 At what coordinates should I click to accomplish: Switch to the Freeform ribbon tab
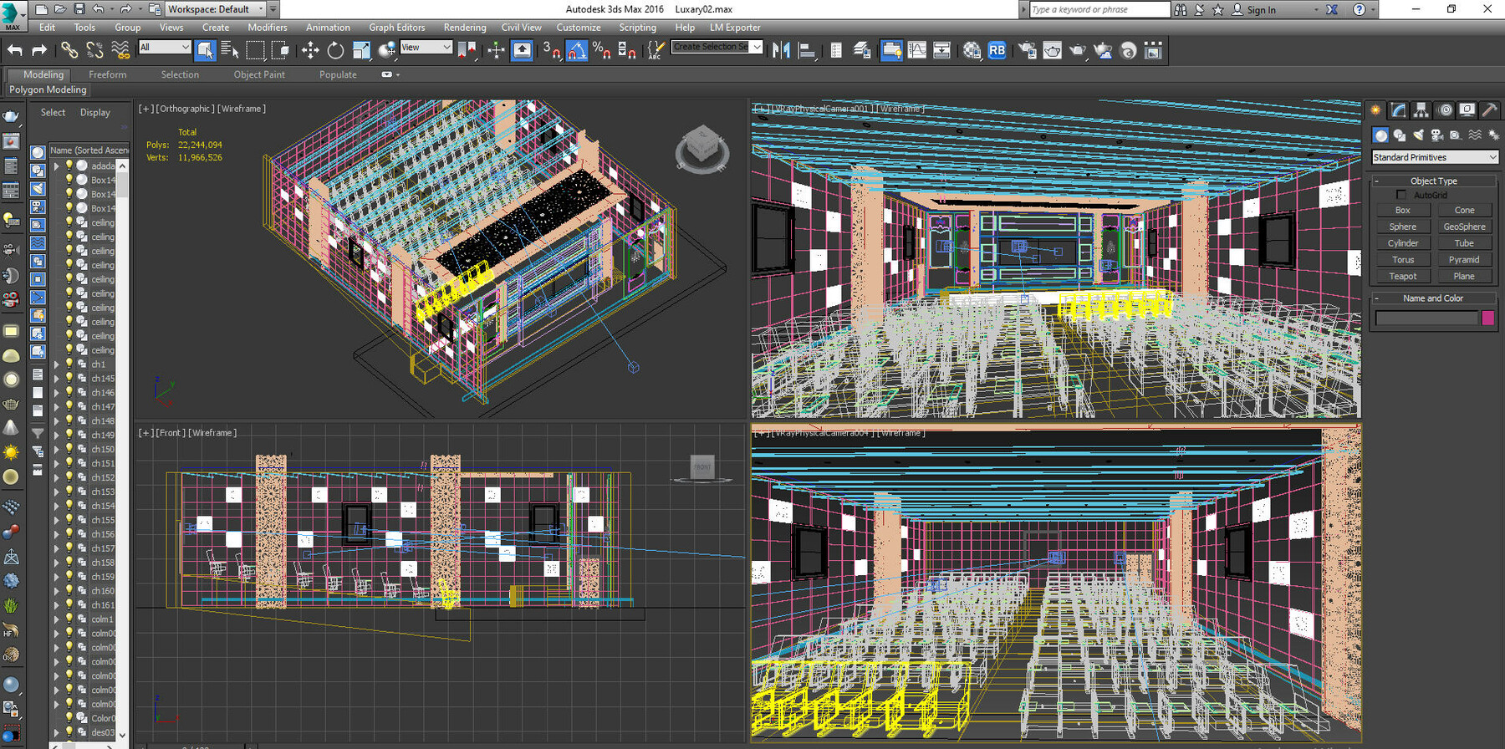108,74
